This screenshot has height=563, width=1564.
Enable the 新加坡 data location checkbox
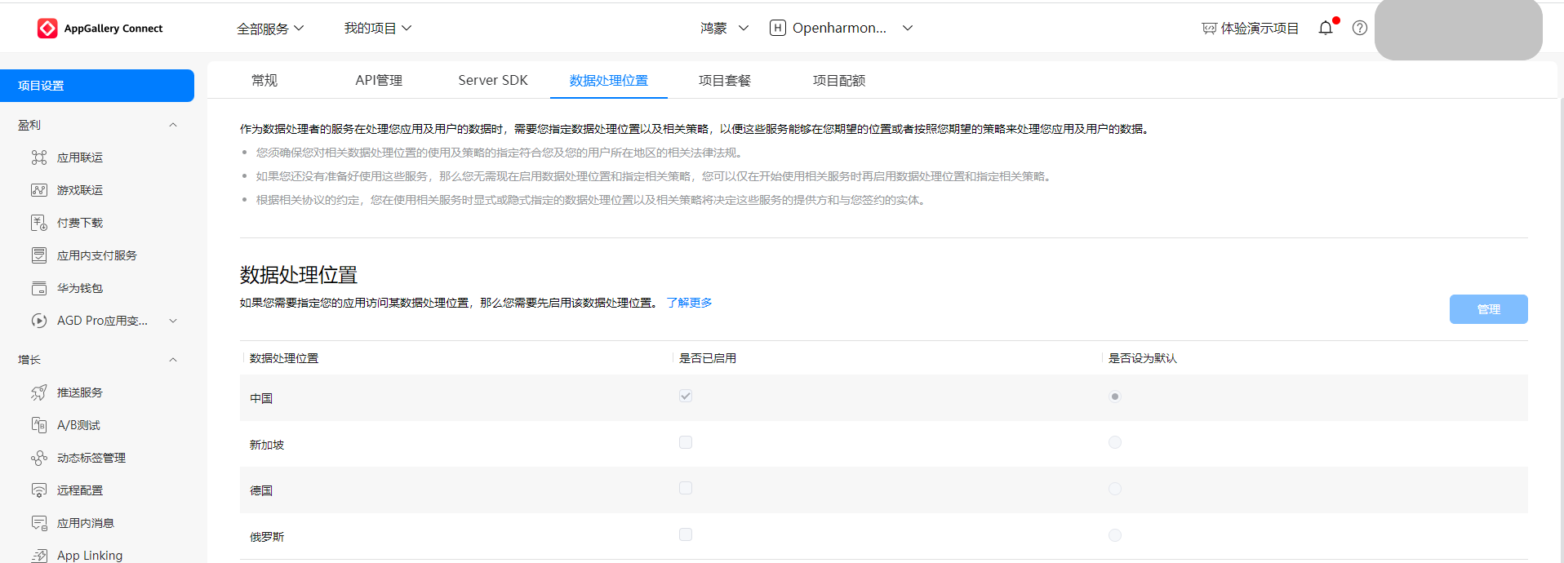point(686,442)
